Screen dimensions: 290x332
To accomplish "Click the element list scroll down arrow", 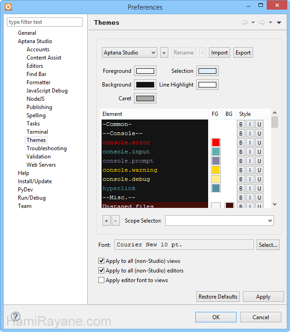I will [274, 204].
